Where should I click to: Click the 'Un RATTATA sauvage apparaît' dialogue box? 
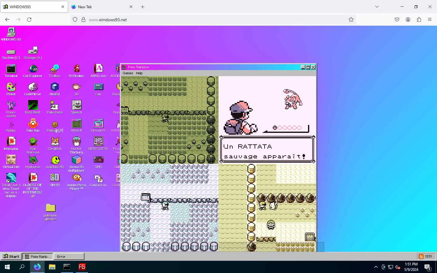pyautogui.click(x=267, y=150)
